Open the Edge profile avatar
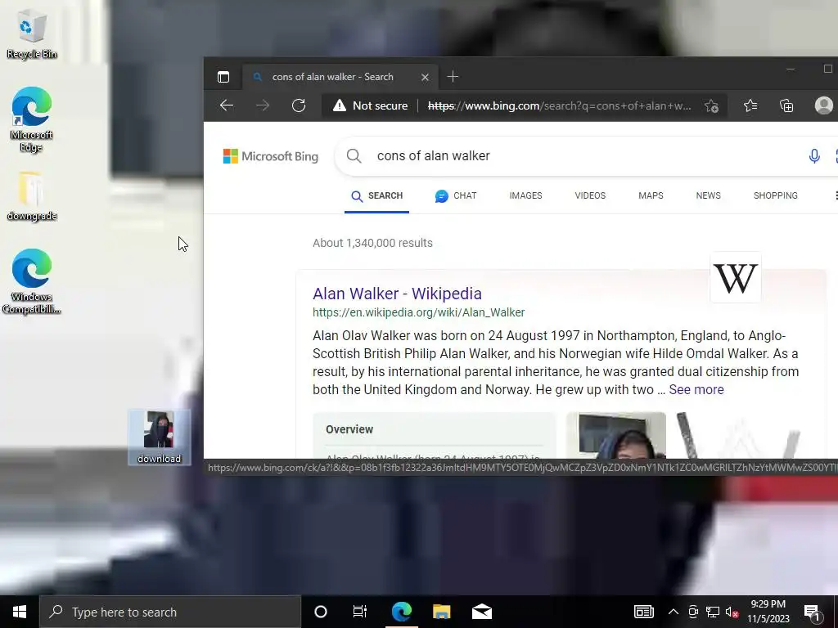This screenshot has height=628, width=838. point(823,105)
